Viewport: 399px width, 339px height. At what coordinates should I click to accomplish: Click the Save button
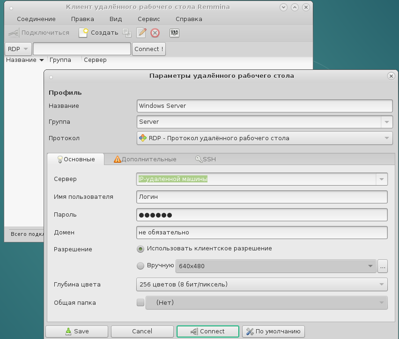(x=77, y=331)
